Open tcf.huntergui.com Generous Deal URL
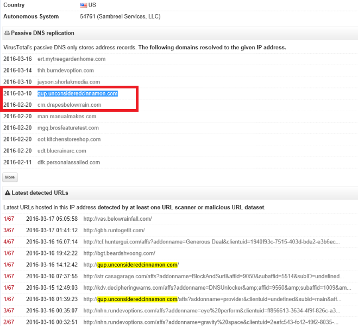This screenshot has height=326, width=358. 212,241
